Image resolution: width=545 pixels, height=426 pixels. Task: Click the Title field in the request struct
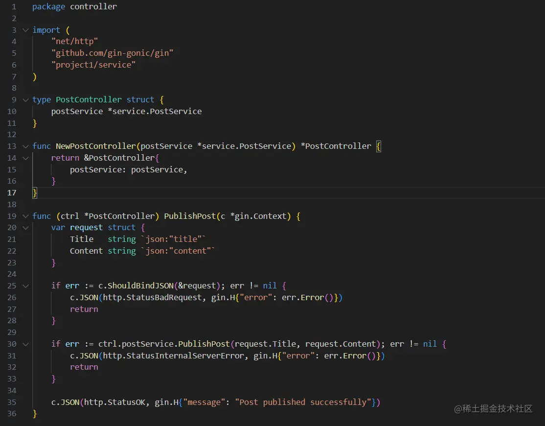(x=82, y=239)
